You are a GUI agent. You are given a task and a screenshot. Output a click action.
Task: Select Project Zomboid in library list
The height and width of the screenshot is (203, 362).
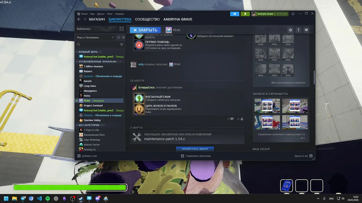[x=93, y=105]
